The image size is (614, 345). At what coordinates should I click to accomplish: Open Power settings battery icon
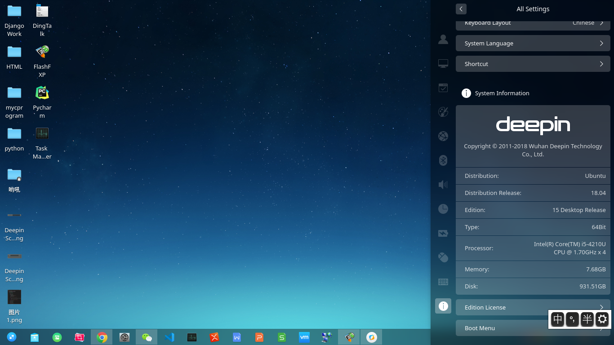pos(443,233)
